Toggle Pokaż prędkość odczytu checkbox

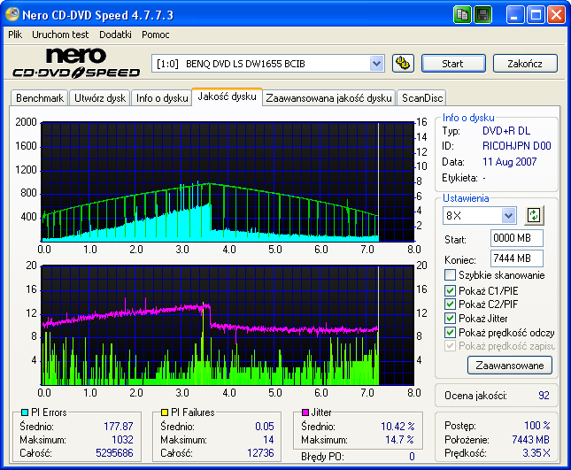coord(450,333)
